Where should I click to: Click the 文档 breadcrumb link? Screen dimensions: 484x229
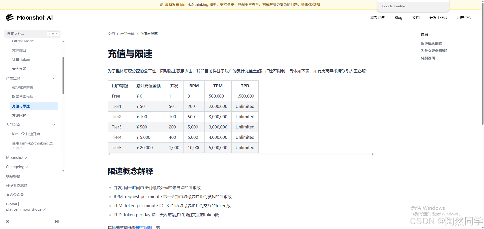111,34
